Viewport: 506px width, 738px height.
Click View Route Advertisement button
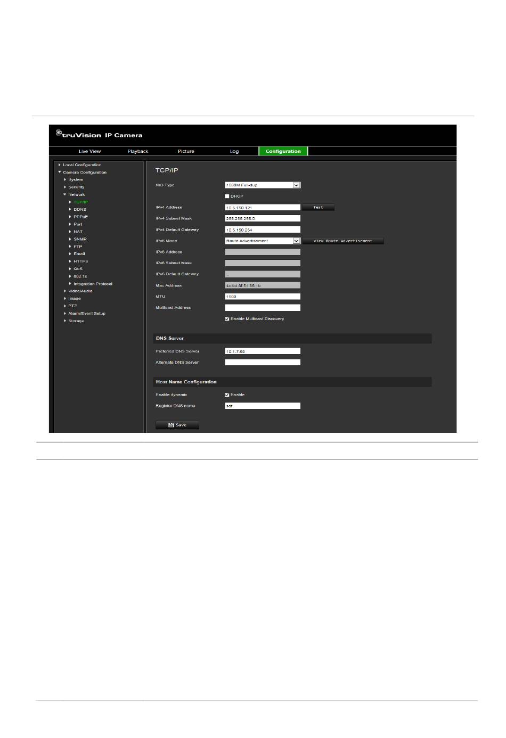point(343,241)
